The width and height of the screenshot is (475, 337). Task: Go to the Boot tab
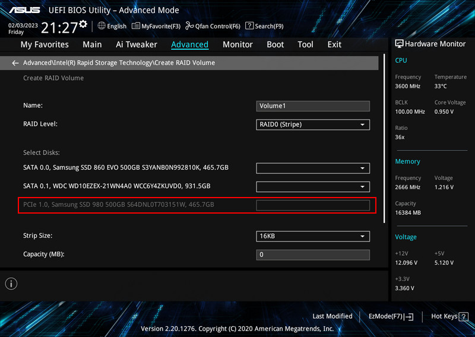click(x=275, y=44)
